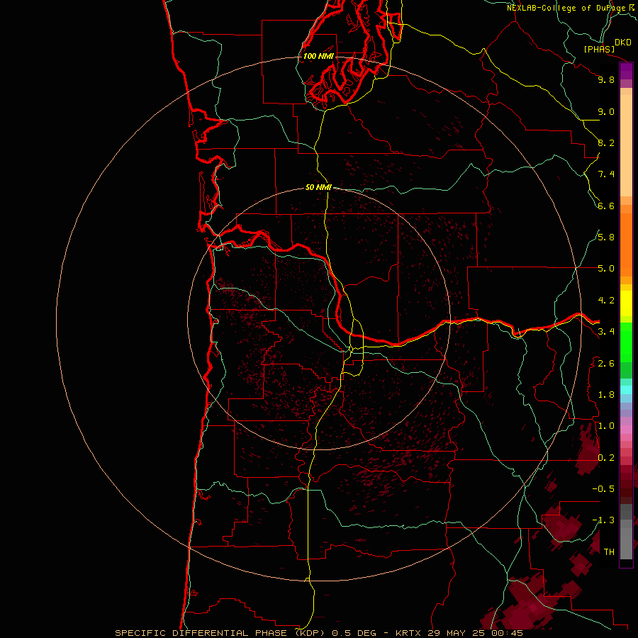Click the yellow segment of the color bar
This screenshot has height=638, width=638.
pos(626,303)
